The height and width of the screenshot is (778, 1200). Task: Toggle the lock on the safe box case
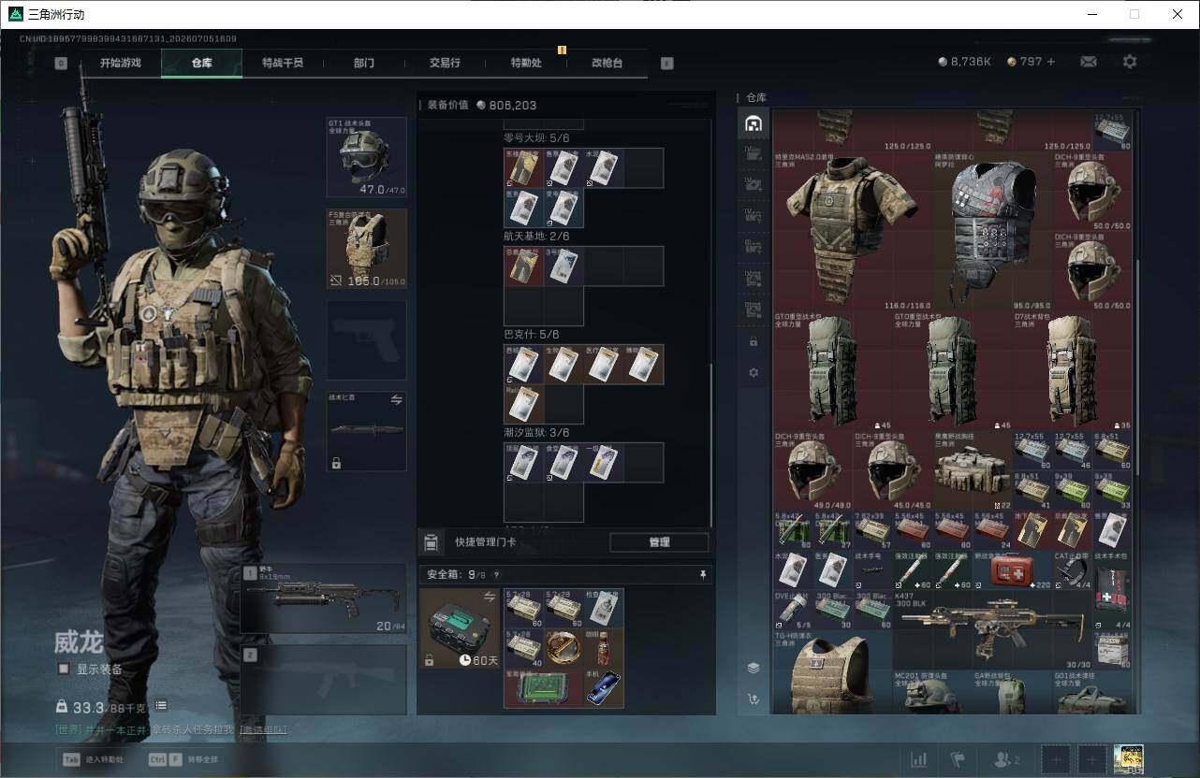(x=429, y=660)
